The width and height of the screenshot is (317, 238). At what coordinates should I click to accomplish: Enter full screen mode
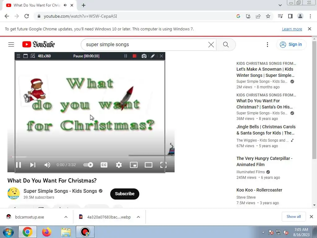(x=163, y=165)
